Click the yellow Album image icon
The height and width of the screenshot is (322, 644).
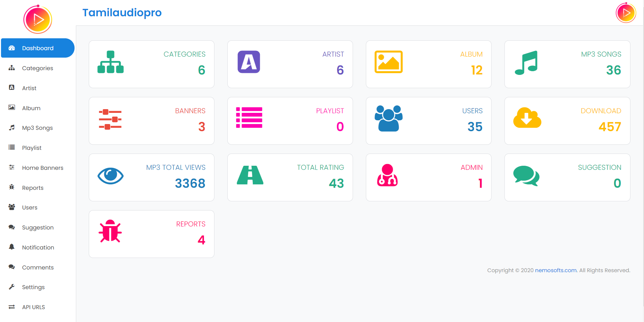388,62
